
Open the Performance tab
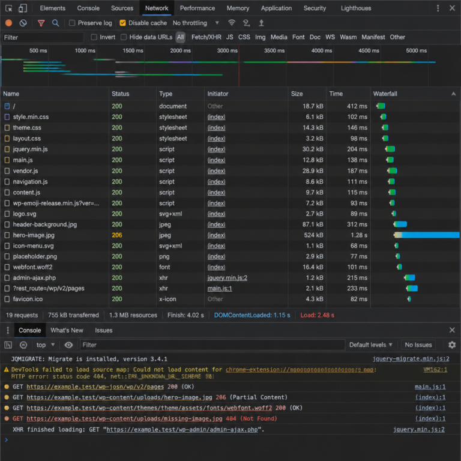197,8
